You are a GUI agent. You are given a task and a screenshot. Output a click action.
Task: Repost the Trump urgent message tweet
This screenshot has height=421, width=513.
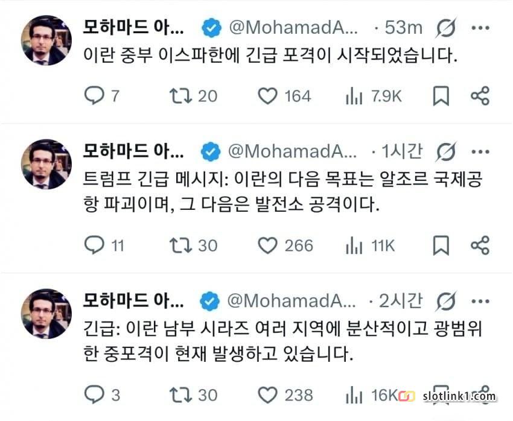(x=180, y=245)
